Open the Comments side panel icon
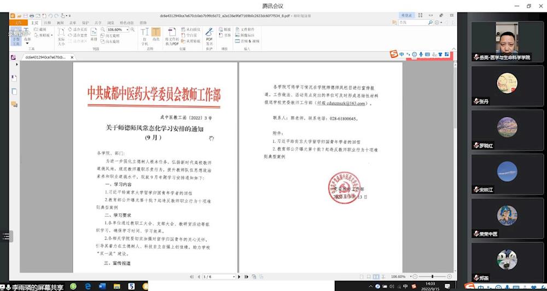The image size is (547, 291). click(14, 104)
